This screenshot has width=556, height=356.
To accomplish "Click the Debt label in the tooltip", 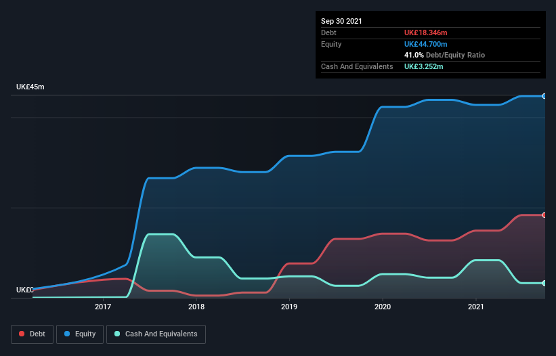I will (328, 32).
